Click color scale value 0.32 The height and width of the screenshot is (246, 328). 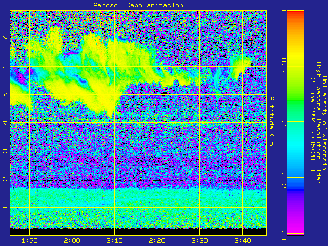(x=283, y=67)
